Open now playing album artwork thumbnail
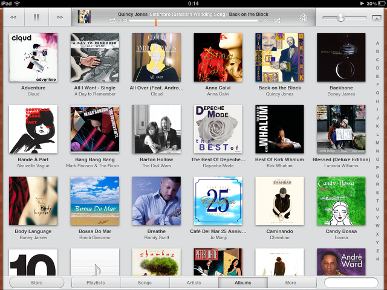 [84, 16]
